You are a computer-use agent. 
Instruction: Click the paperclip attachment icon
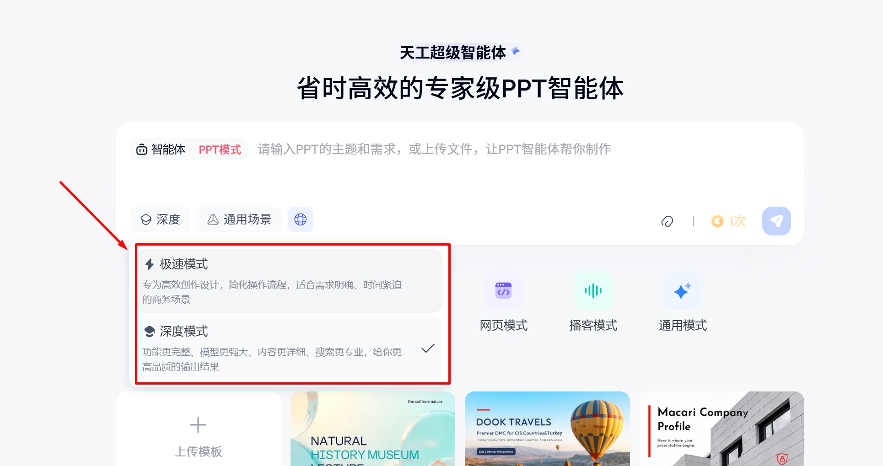[667, 222]
